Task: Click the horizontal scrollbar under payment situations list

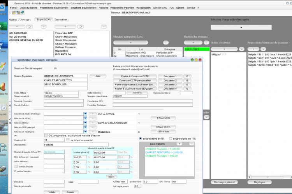Action: click(x=270, y=177)
